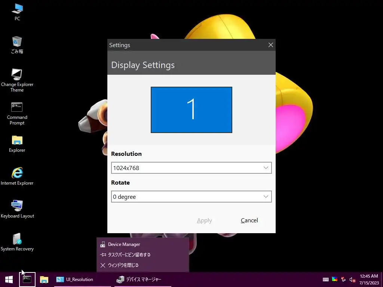Click the Command Prompt taskbar icon
The width and height of the screenshot is (383, 287).
pyautogui.click(x=27, y=280)
